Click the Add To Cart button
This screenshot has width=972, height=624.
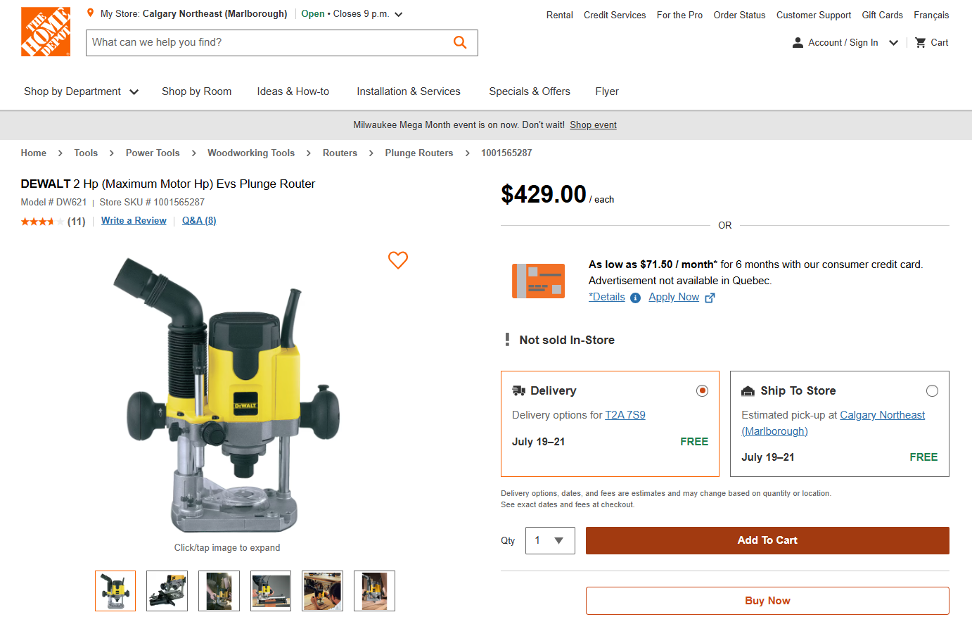[767, 540]
